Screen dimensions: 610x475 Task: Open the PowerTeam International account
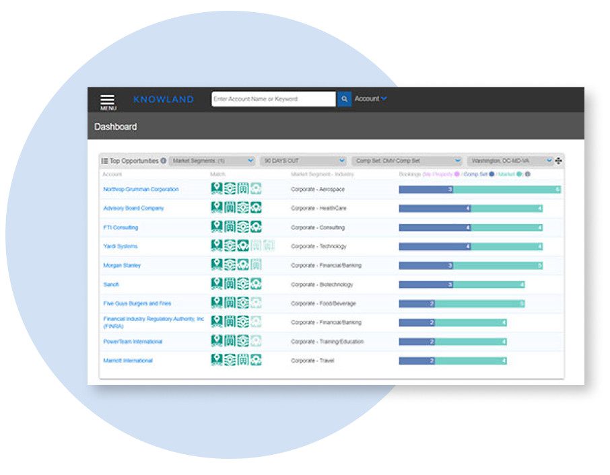tap(133, 342)
